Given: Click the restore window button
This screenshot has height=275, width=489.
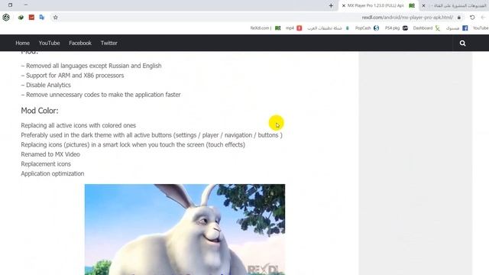Looking at the screenshot, I should 10,5.
